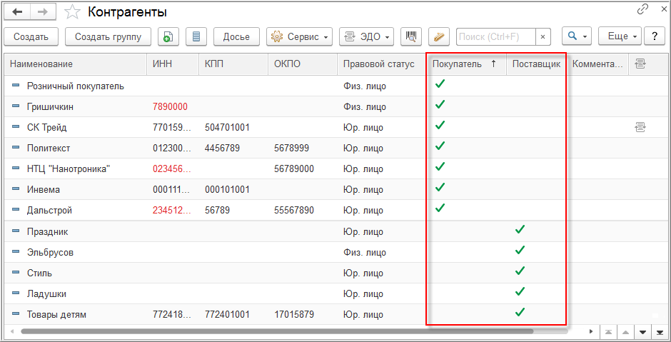The width and height of the screenshot is (671, 342).
Task: Move down one row arrow
Action: (x=642, y=332)
